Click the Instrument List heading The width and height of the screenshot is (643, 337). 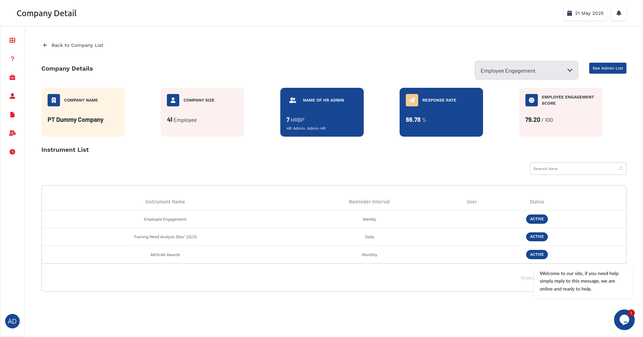(x=65, y=150)
